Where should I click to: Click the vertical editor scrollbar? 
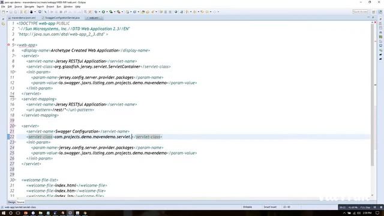pos(372,95)
